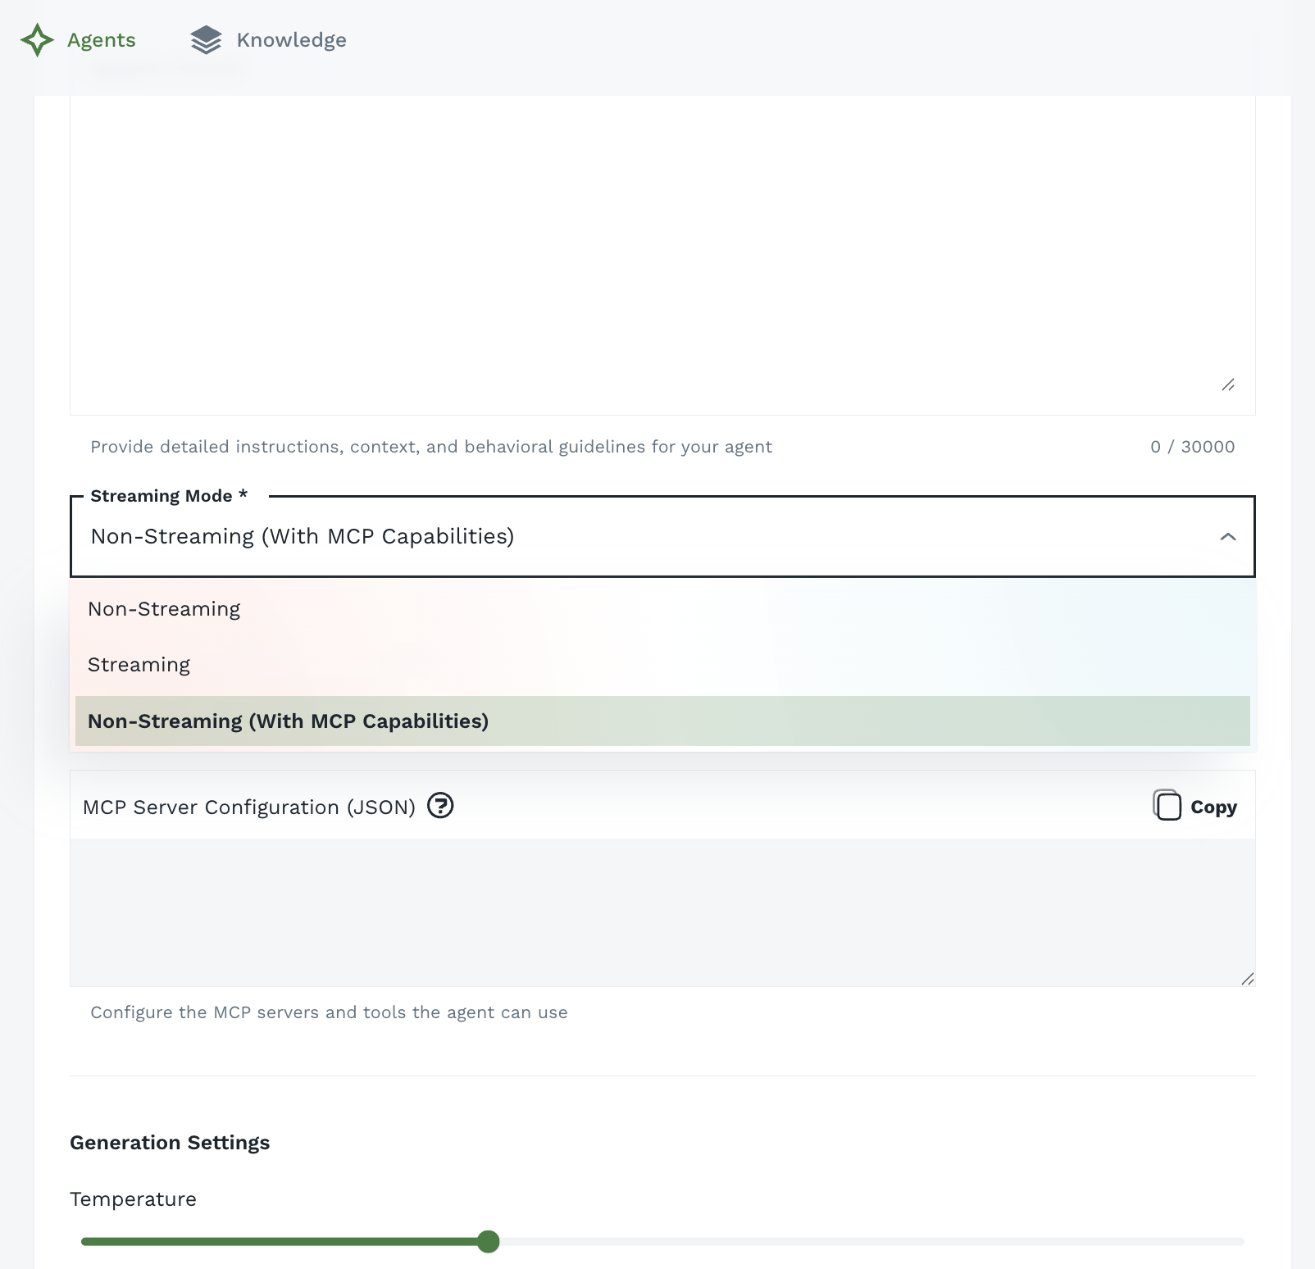Select the Non-Streaming option
Viewport: 1315px width, 1269px height.
[164, 607]
